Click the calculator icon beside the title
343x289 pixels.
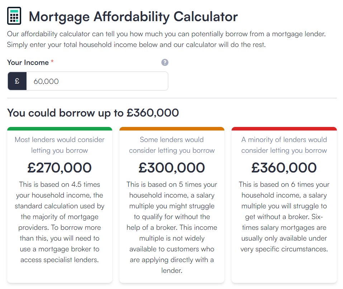pos(14,16)
